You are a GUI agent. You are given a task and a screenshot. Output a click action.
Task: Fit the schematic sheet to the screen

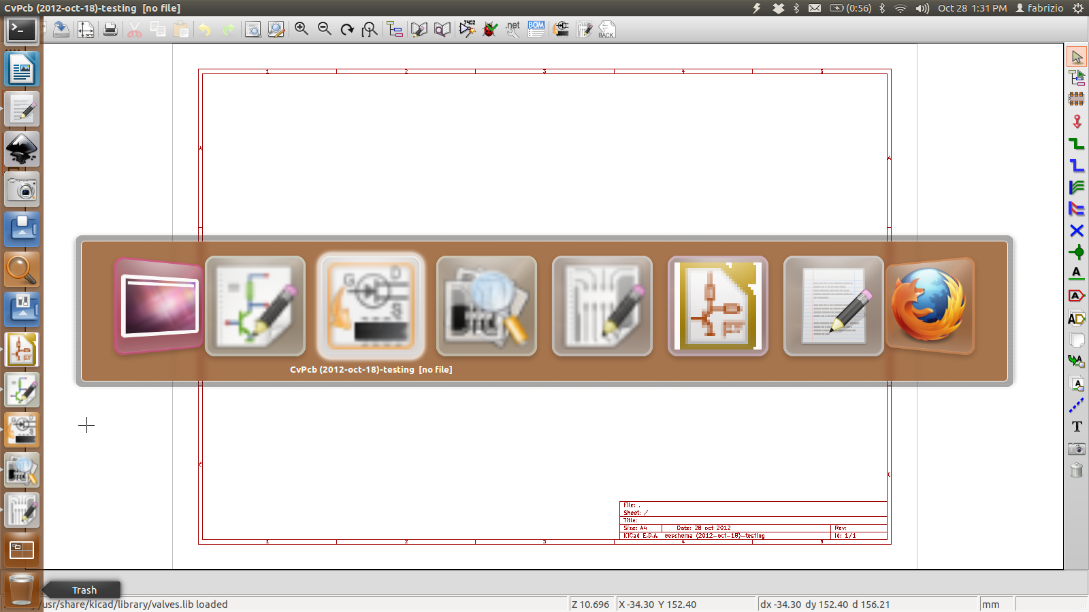point(370,29)
